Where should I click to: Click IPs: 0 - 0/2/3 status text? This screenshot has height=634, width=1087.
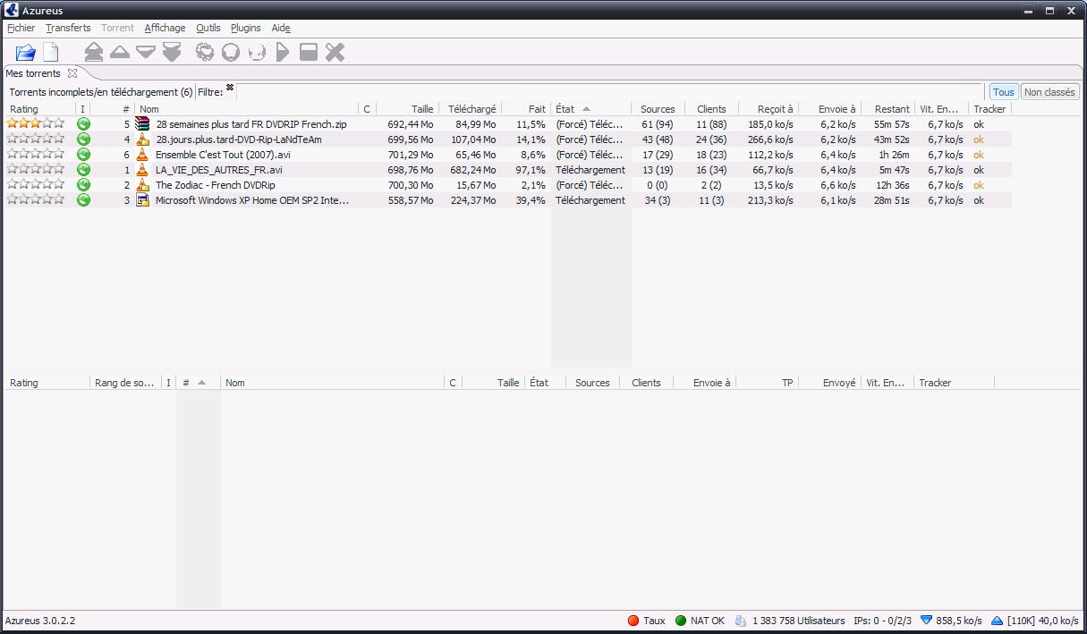pyautogui.click(x=881, y=620)
